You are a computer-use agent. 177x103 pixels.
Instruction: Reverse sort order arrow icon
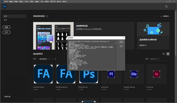pyautogui.click(x=55, y=59)
